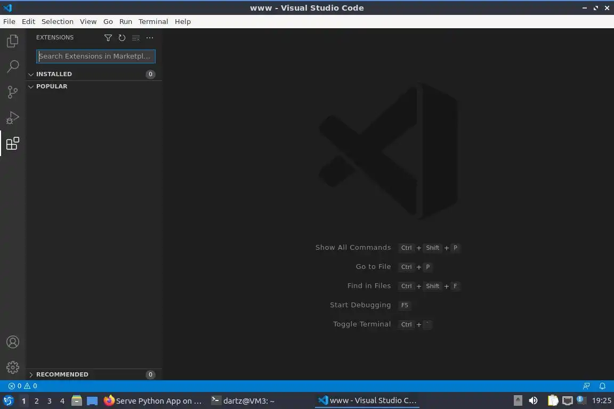614x409 pixels.
Task: Switch to workspace 3 in taskbar
Action: (50, 401)
